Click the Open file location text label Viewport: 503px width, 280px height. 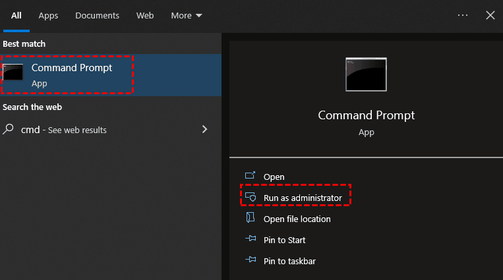point(297,219)
